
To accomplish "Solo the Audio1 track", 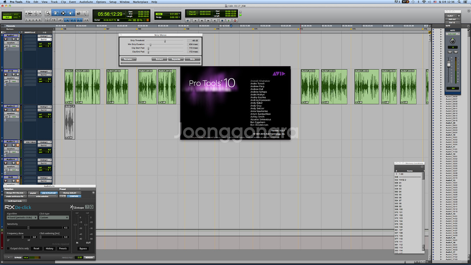I will pyautogui.click(x=13, y=39).
